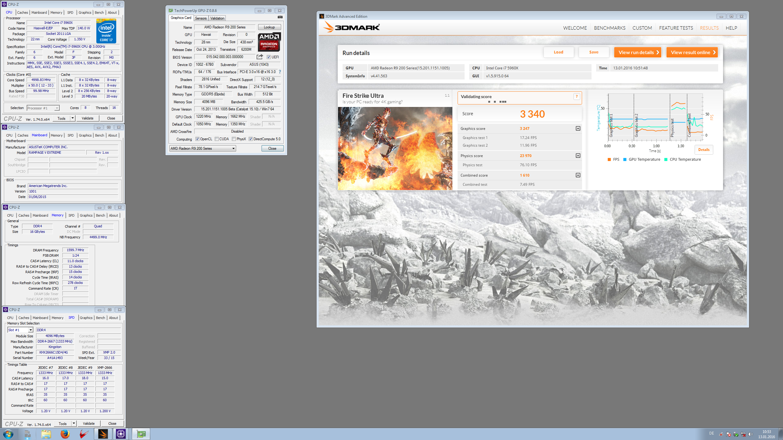The height and width of the screenshot is (440, 783).
Task: Click the Validating score help question mark
Action: click(577, 97)
